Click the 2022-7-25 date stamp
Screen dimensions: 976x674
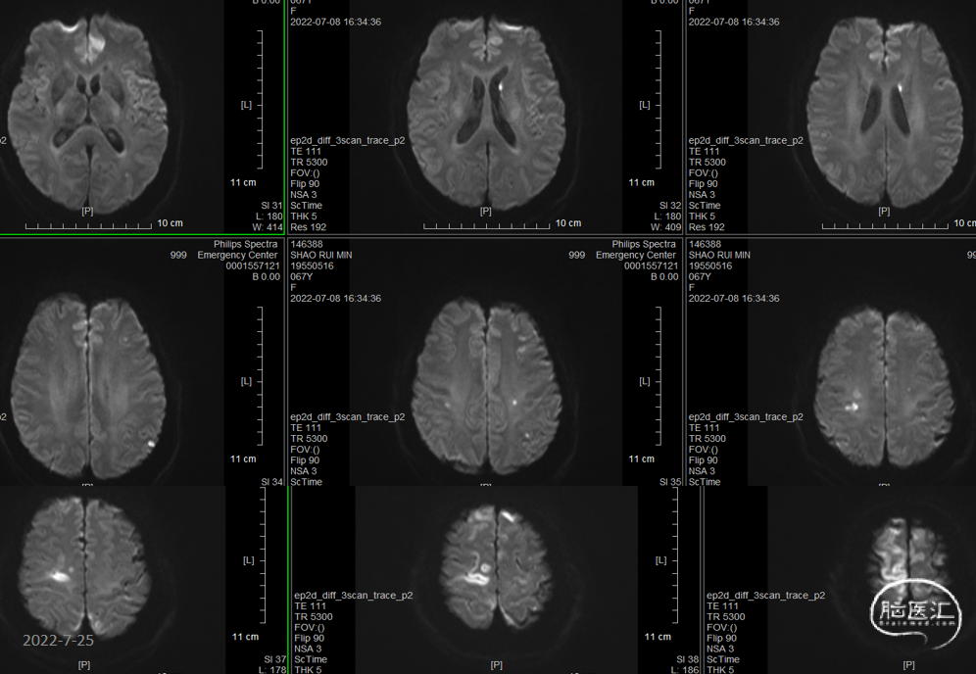(x=58, y=640)
